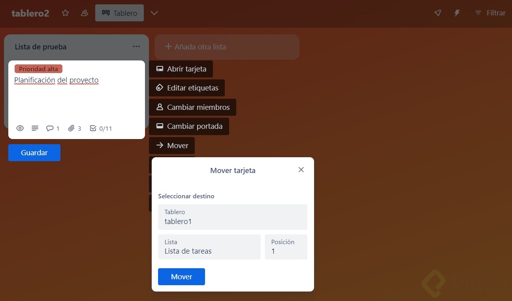
Task: Choose Abrir tarjeta from quick menu
Action: pos(181,69)
